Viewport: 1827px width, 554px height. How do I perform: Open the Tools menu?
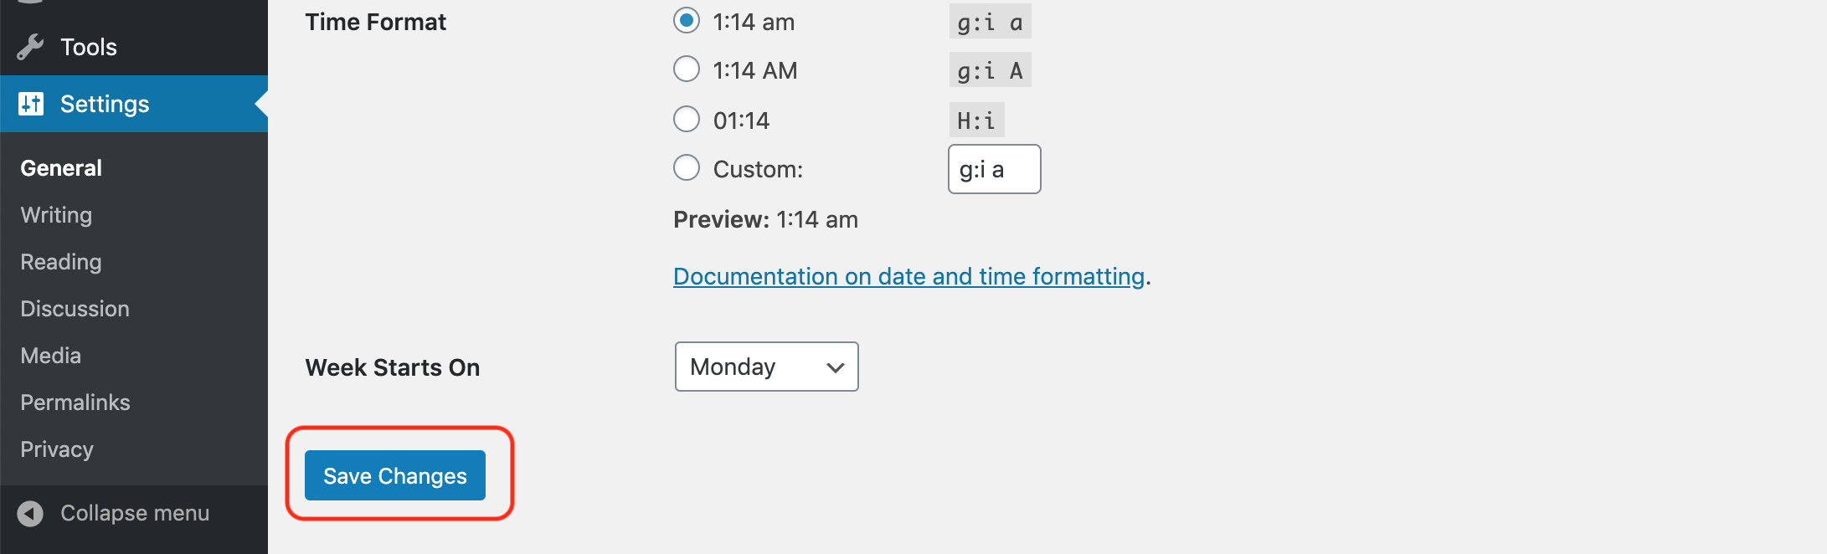[x=89, y=47]
